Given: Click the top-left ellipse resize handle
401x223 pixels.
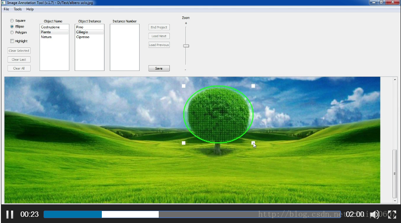Looking at the screenshot, I should click(x=184, y=86).
